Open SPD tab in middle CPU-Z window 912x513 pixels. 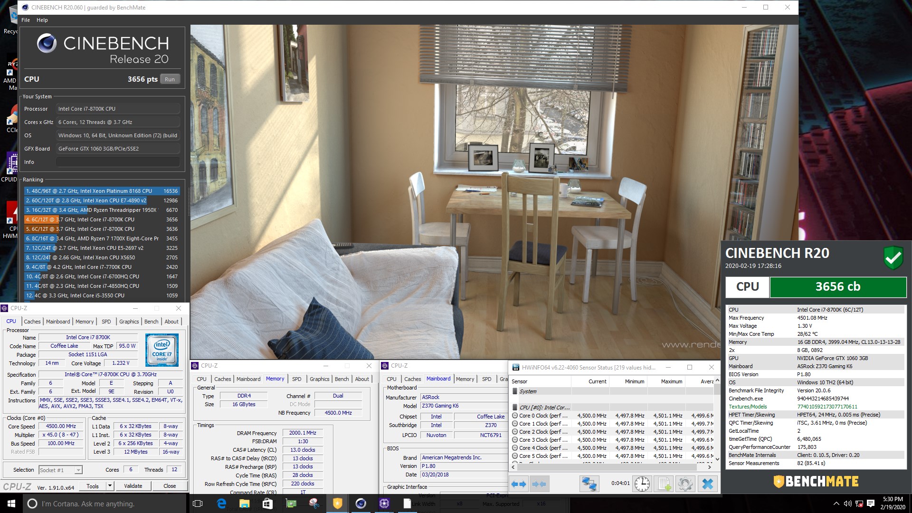pyautogui.click(x=297, y=379)
